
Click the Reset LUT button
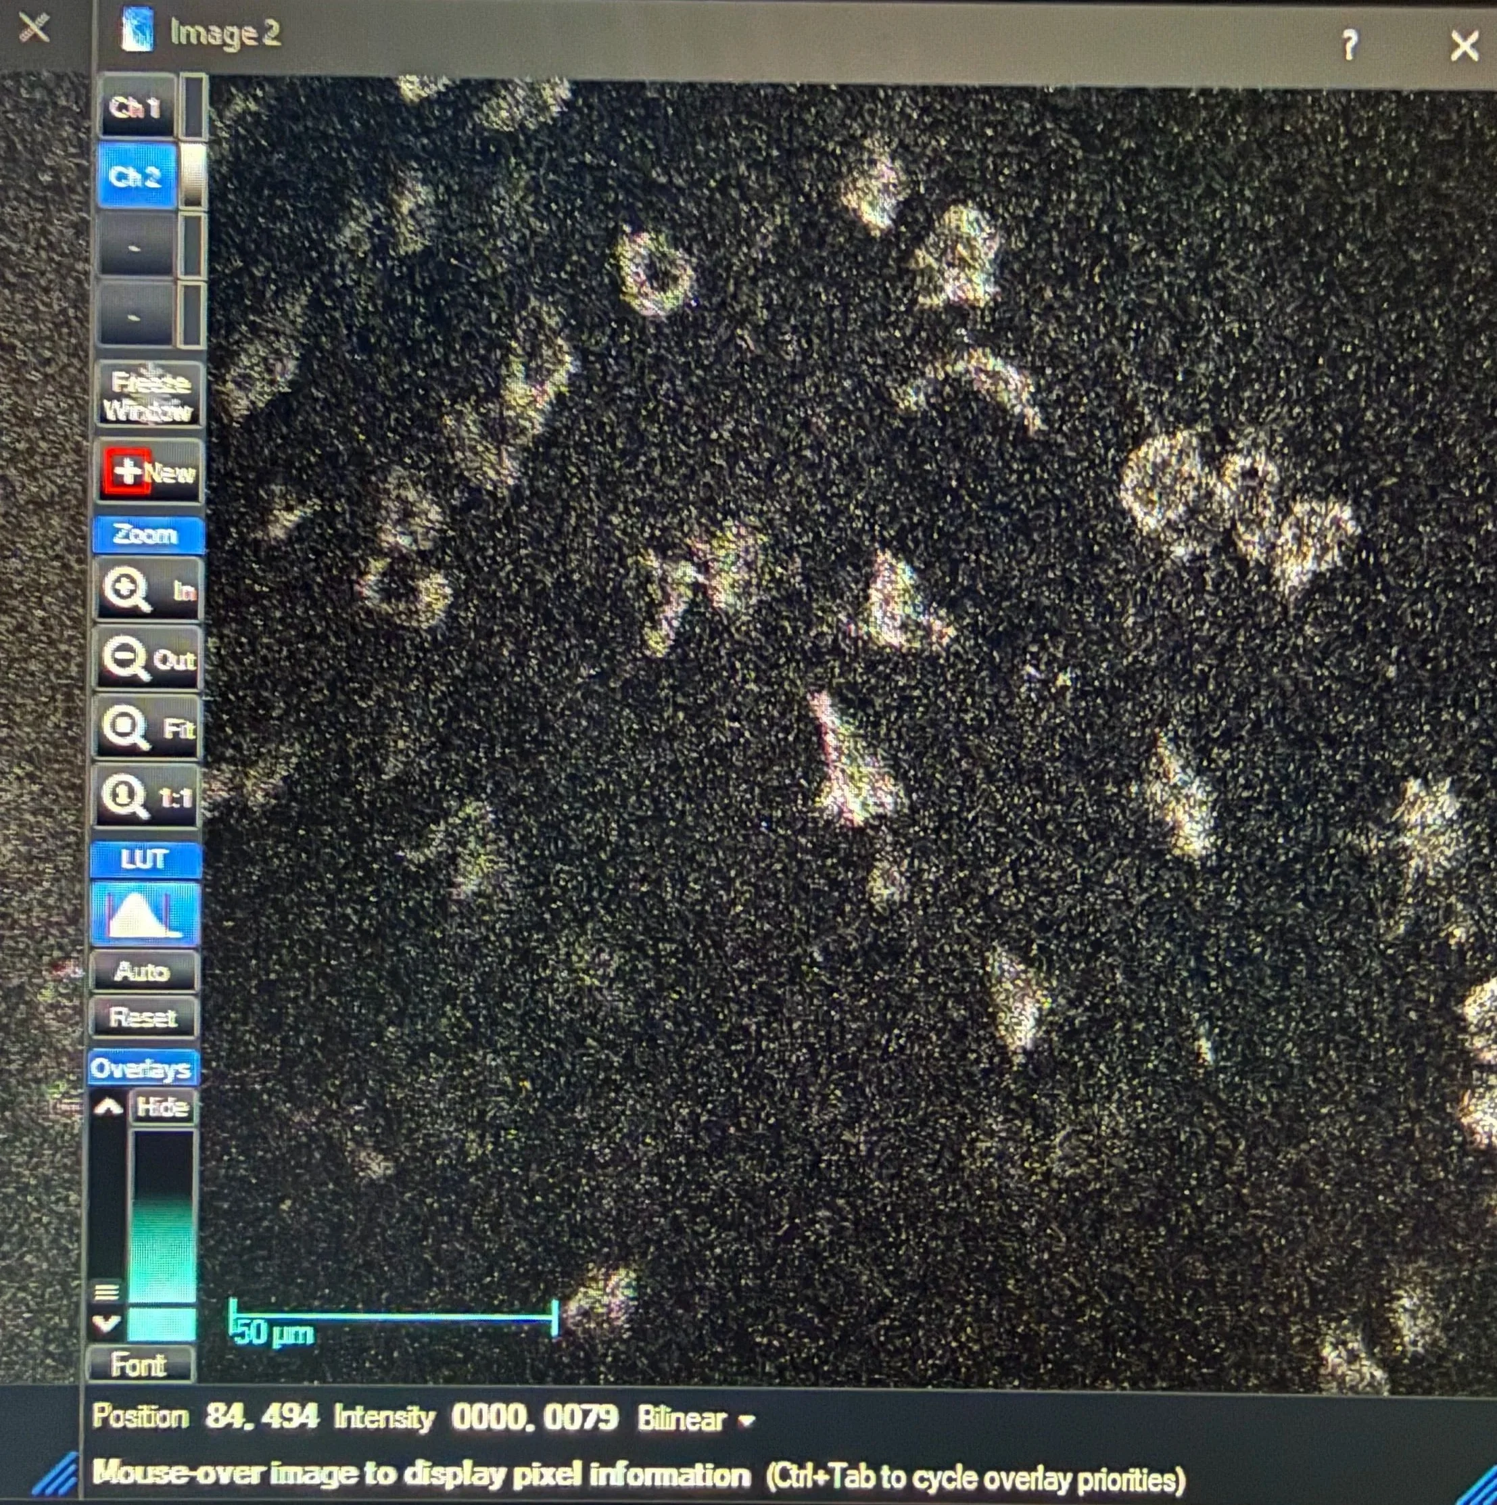[x=143, y=1018]
